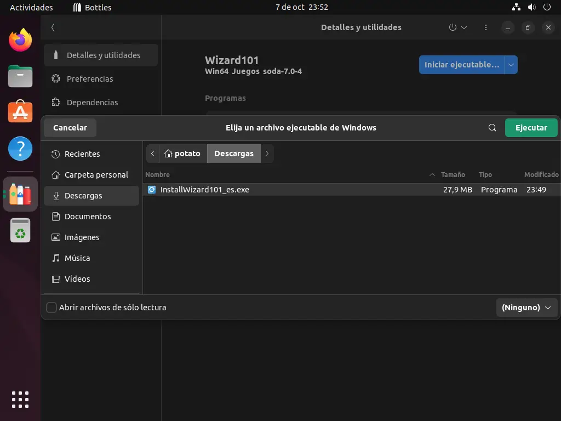
Task: Select the InstallWizard101_es.exe file
Action: pos(352,189)
